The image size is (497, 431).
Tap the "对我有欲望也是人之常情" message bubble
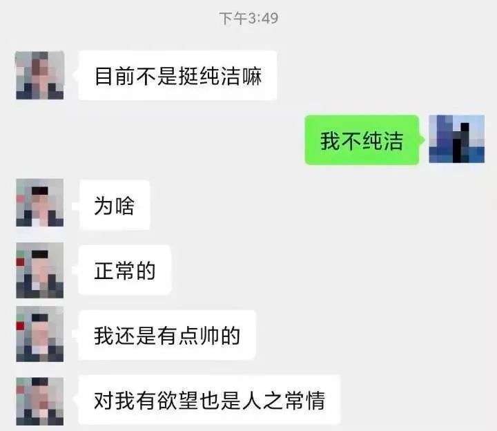click(210, 400)
